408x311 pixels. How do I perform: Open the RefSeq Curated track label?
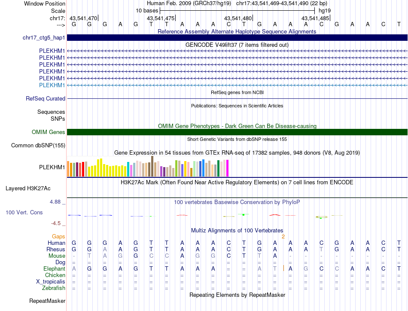pos(46,98)
